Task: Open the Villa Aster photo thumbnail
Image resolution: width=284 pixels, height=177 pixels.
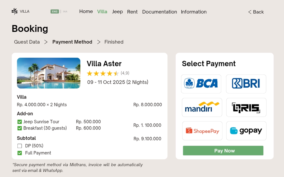Action: click(49, 73)
